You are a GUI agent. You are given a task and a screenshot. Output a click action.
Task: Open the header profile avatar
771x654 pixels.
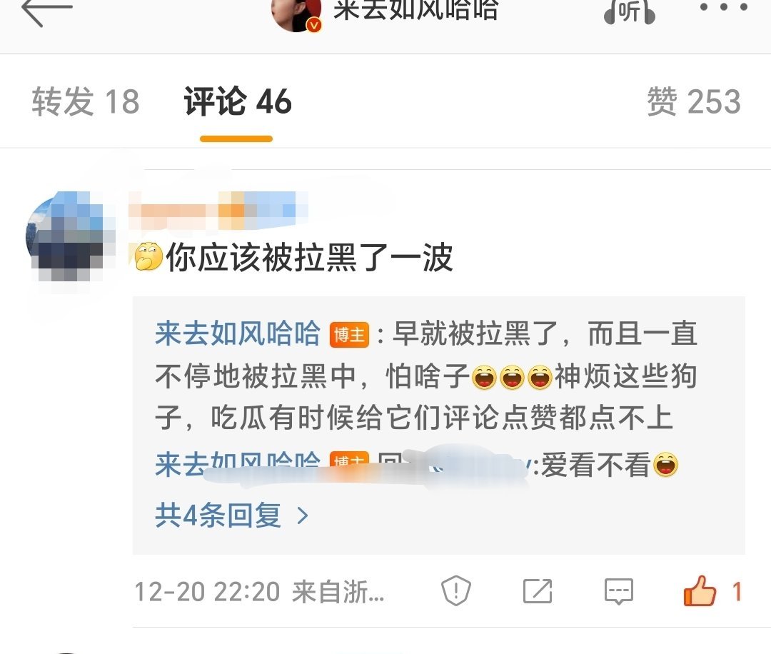(296, 14)
